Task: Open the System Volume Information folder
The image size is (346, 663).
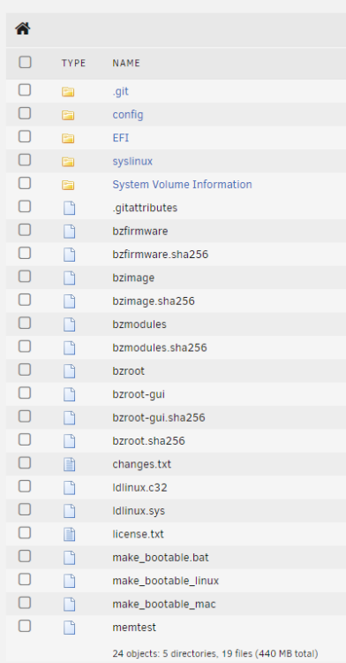Action: click(182, 185)
